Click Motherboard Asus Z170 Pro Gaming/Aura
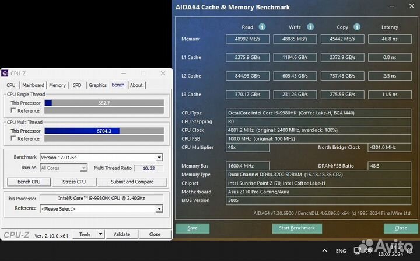 pos(318,192)
